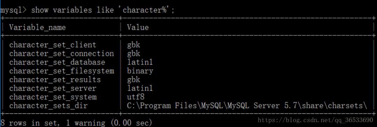Viewport: 377px width, 127px height.
Task: Click the gbk value for character_set_client
Action: pyautogui.click(x=133, y=45)
